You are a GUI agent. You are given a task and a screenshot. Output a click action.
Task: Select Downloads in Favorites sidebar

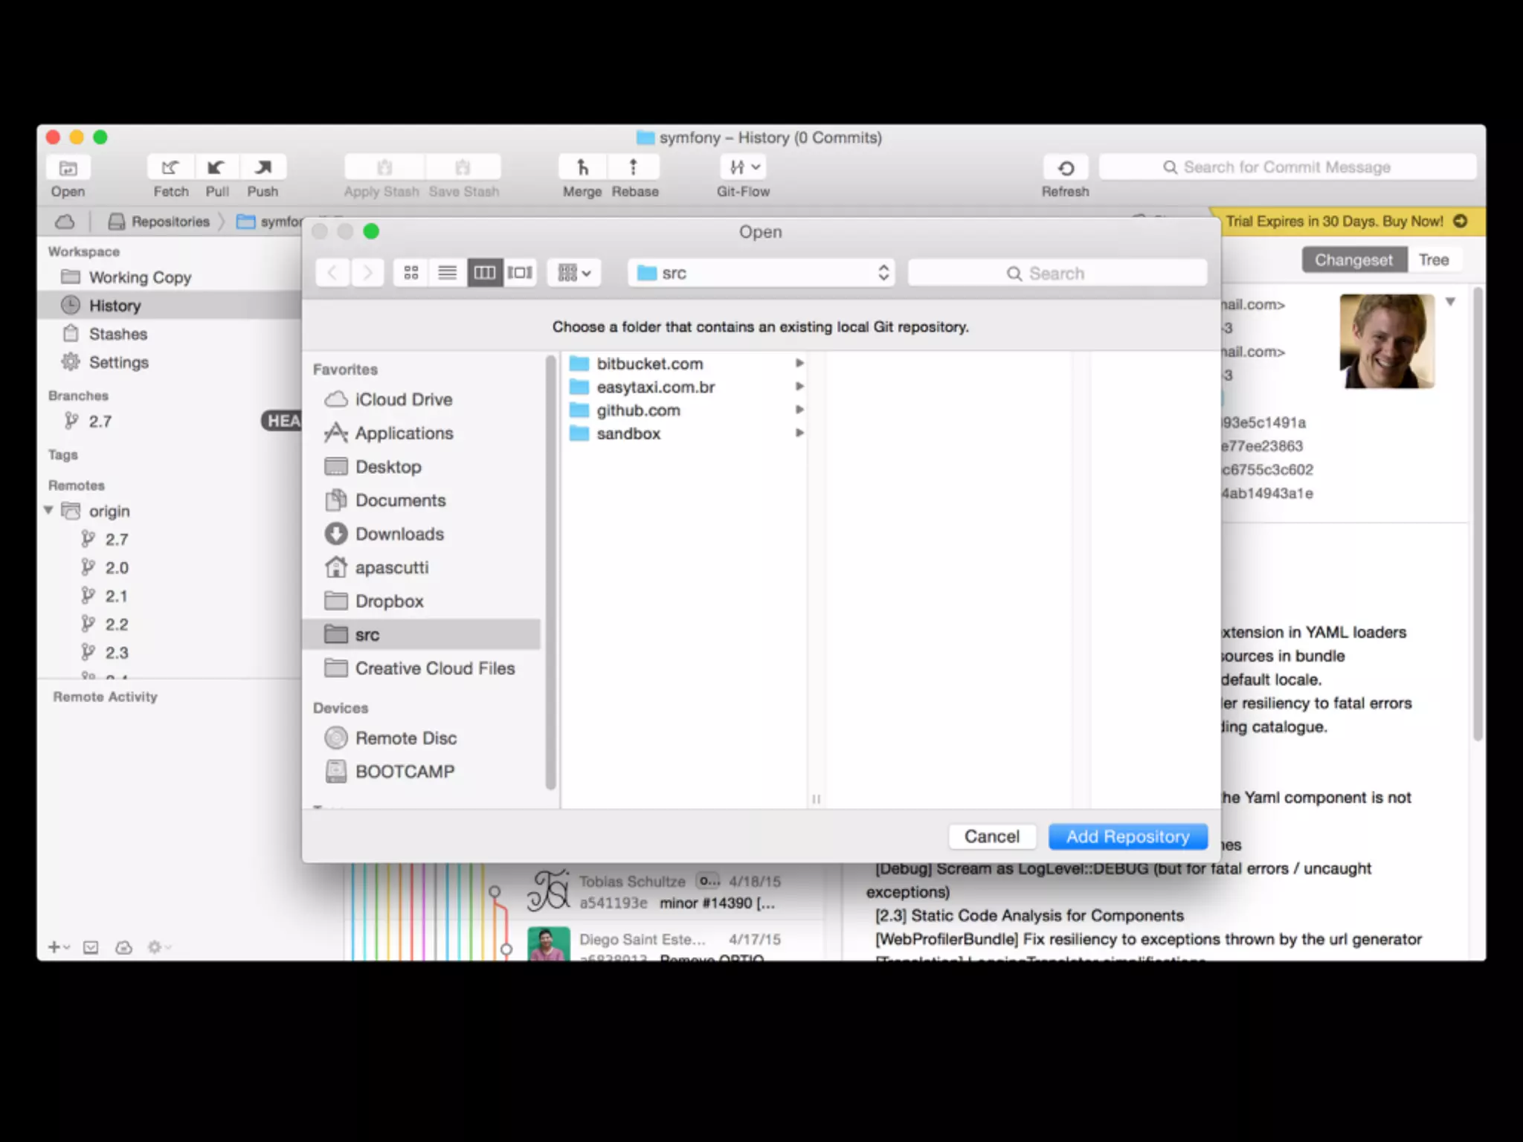coord(399,534)
